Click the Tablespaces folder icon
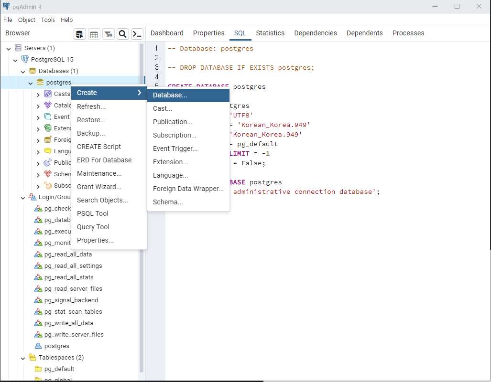This screenshot has width=491, height=382. (33, 357)
